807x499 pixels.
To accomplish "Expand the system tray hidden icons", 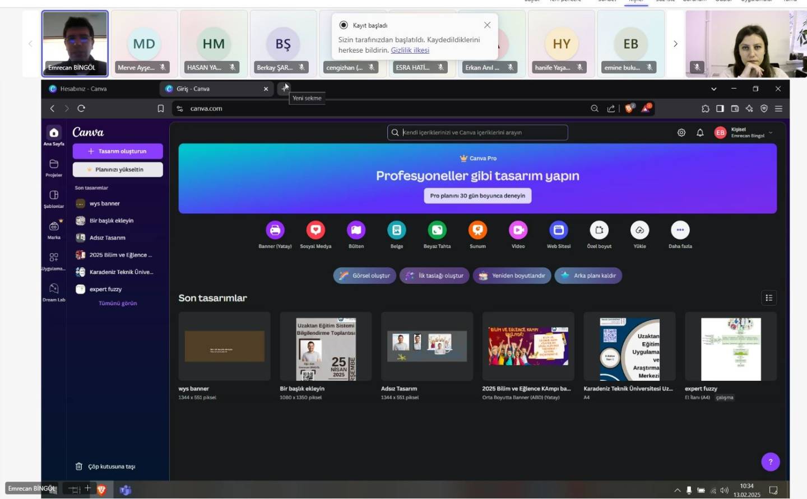I will coord(677,491).
